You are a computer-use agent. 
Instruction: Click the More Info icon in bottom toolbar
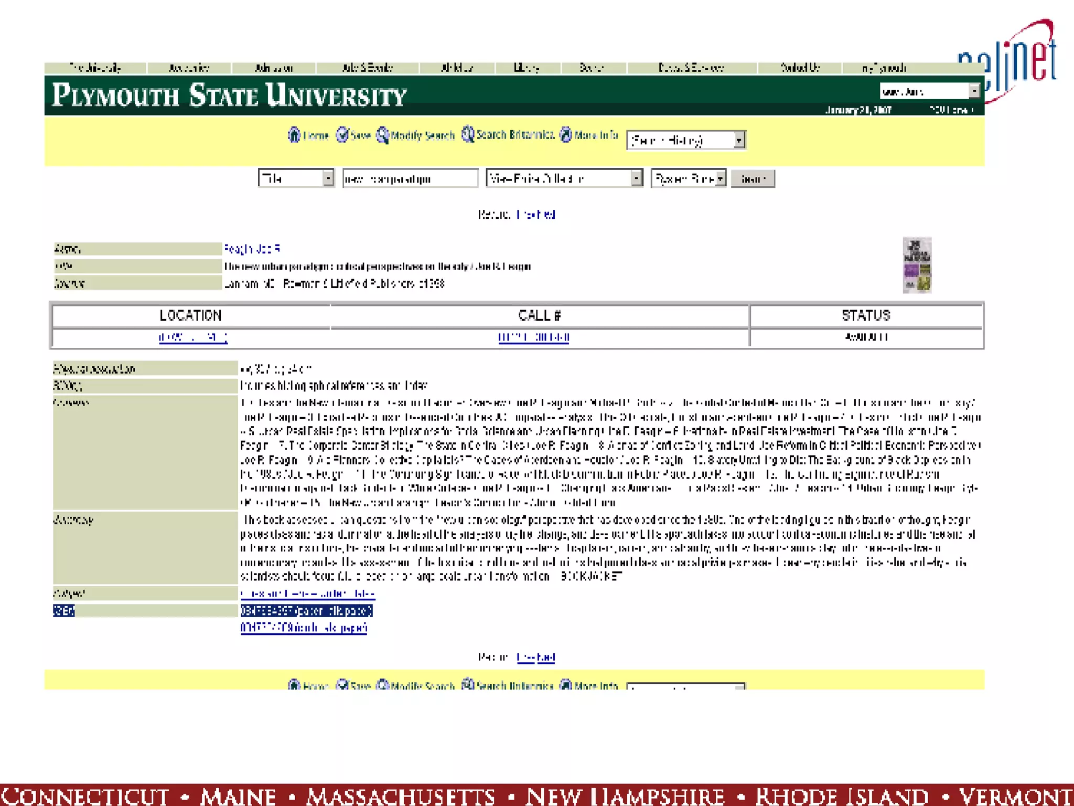point(565,685)
